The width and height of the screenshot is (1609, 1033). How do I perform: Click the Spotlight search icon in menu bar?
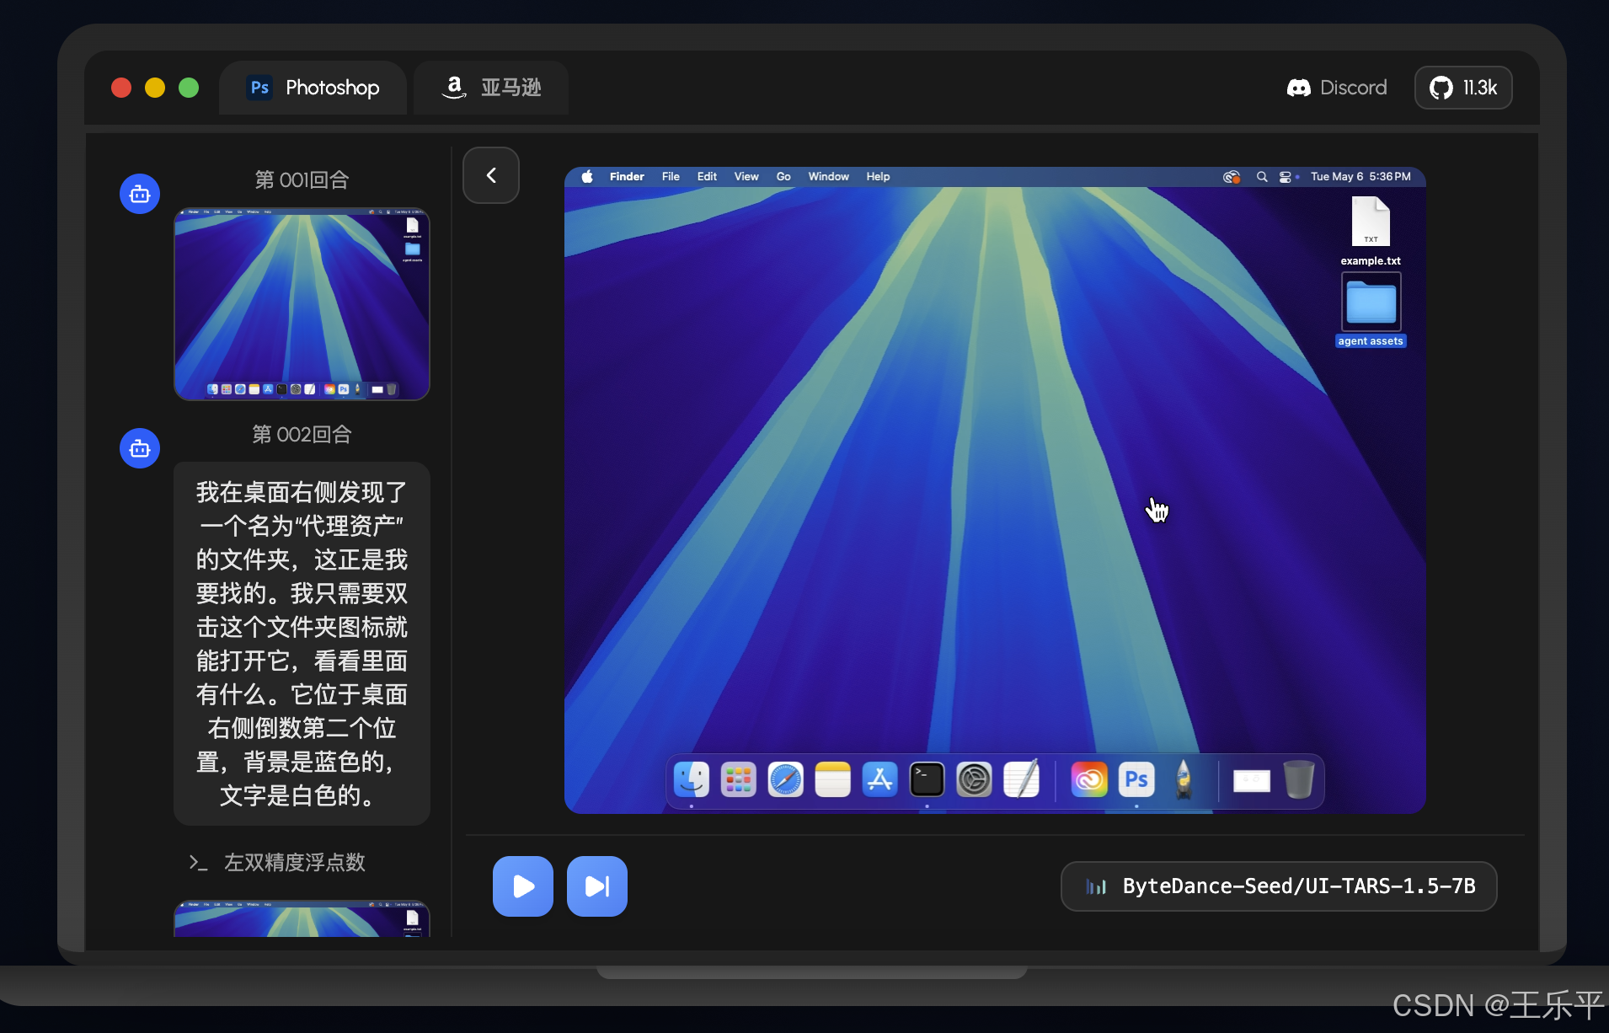pos(1262,177)
